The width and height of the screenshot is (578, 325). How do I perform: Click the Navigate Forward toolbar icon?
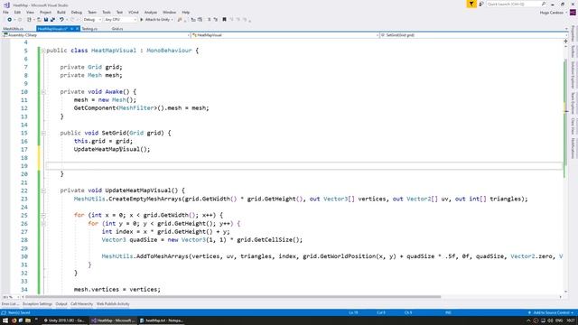(20, 20)
